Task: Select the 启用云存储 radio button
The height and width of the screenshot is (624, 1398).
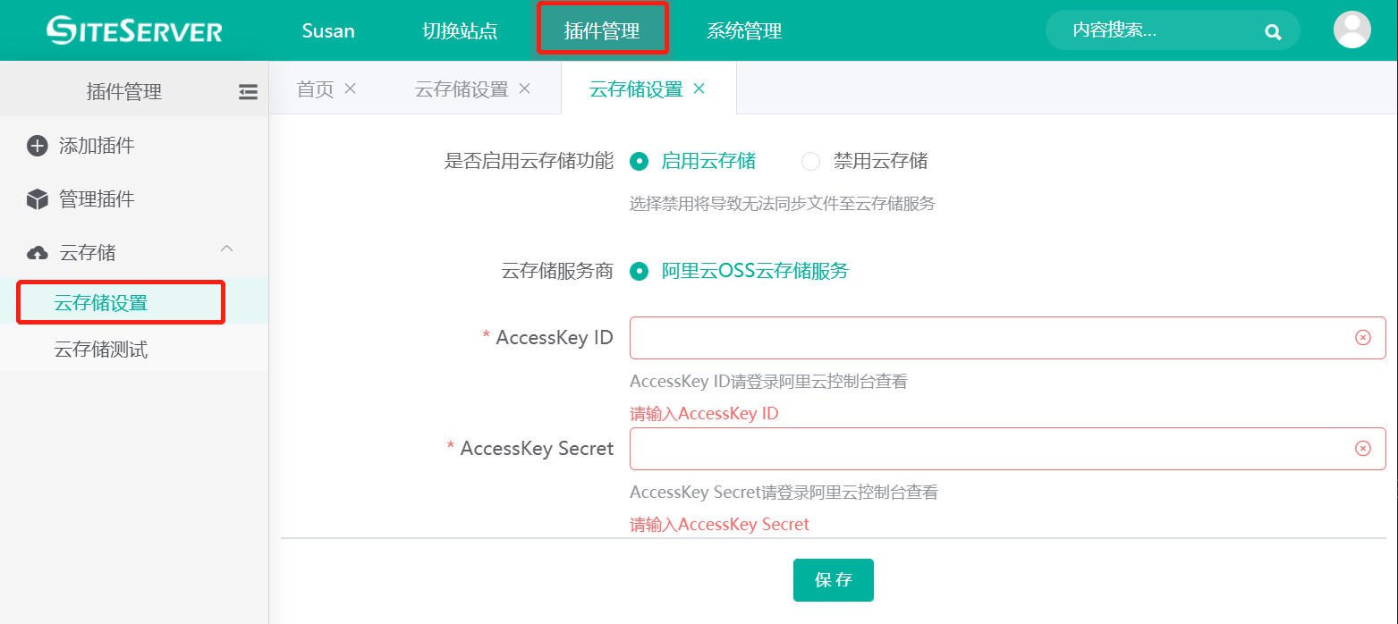Action: [639, 162]
